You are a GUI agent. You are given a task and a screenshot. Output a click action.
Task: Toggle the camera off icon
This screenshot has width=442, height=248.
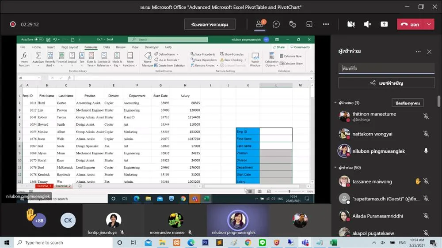pyautogui.click(x=351, y=24)
